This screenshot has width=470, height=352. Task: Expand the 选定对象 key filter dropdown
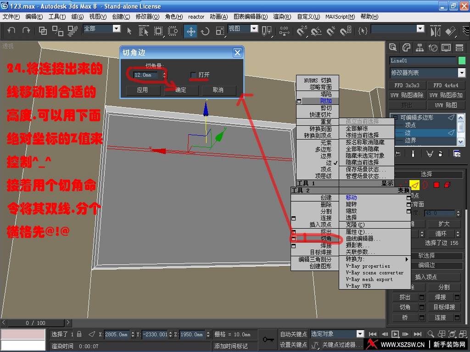360,334
